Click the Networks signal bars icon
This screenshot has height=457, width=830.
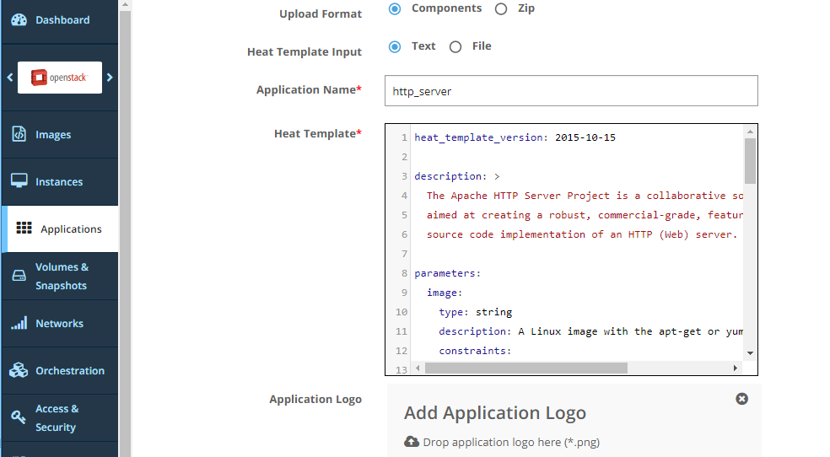pyautogui.click(x=19, y=324)
